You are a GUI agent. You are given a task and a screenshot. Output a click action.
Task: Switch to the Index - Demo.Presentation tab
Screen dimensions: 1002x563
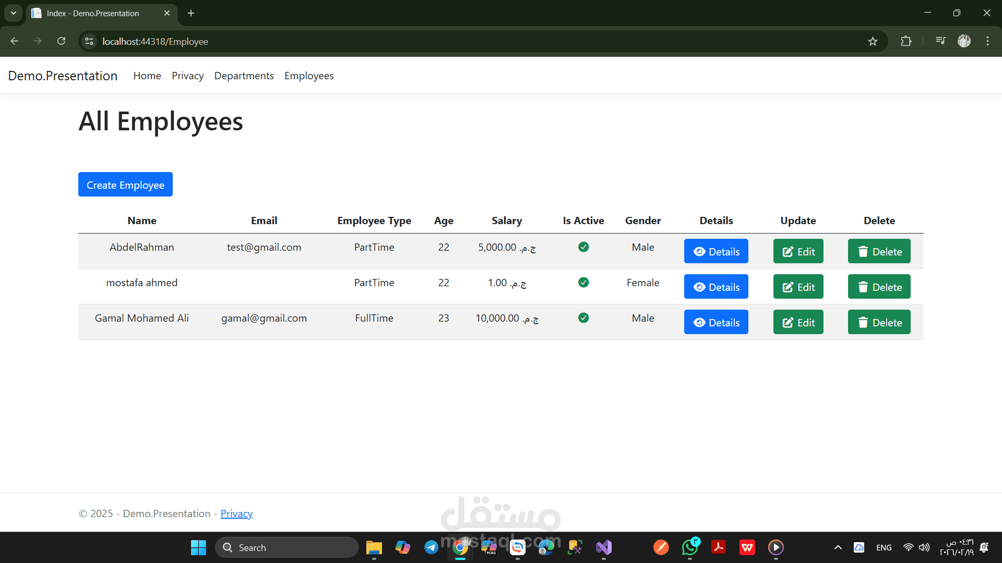(x=94, y=13)
